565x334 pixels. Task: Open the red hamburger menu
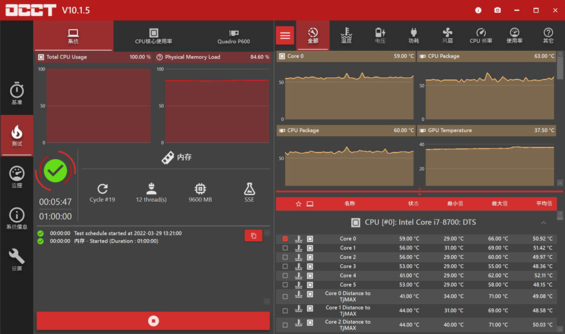(285, 36)
